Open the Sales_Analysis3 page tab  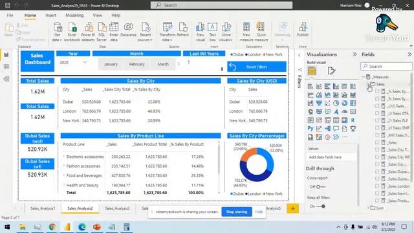click(117, 208)
